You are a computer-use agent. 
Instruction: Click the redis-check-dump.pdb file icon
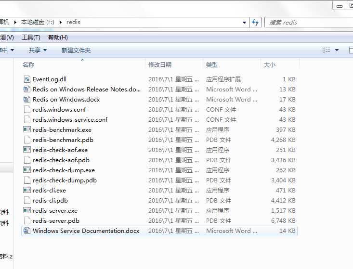[x=27, y=180]
